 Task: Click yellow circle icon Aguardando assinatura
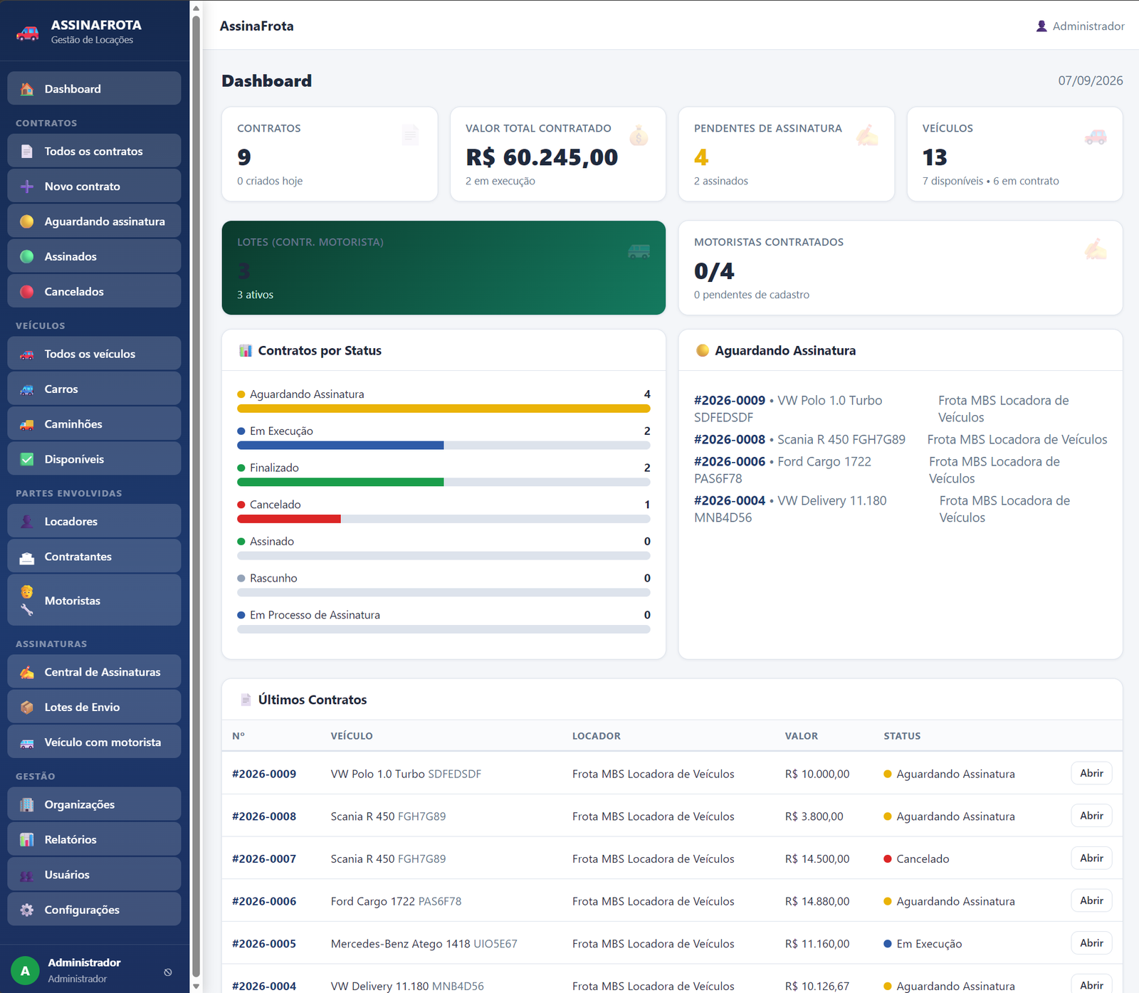pyautogui.click(x=27, y=221)
